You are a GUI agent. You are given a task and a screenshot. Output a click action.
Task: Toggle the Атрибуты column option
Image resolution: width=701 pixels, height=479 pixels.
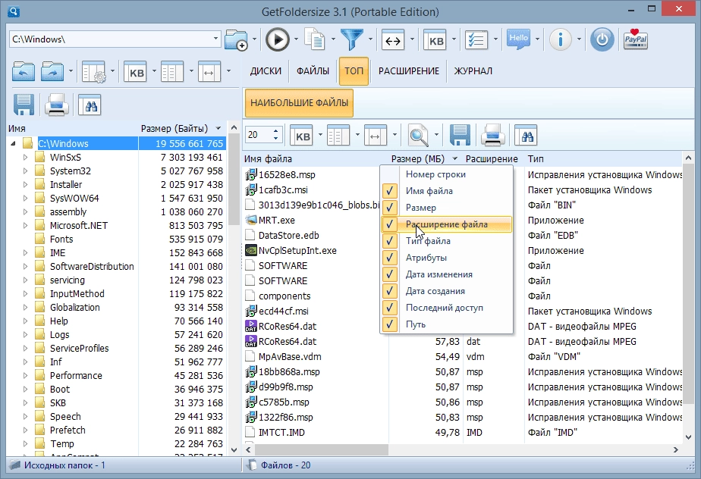pyautogui.click(x=446, y=258)
